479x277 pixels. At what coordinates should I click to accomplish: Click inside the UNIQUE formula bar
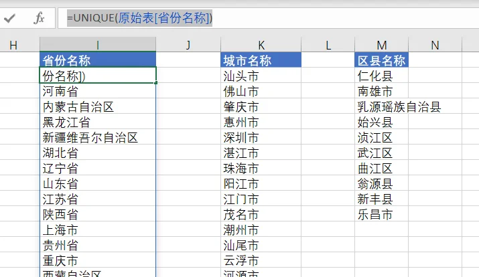click(268, 18)
